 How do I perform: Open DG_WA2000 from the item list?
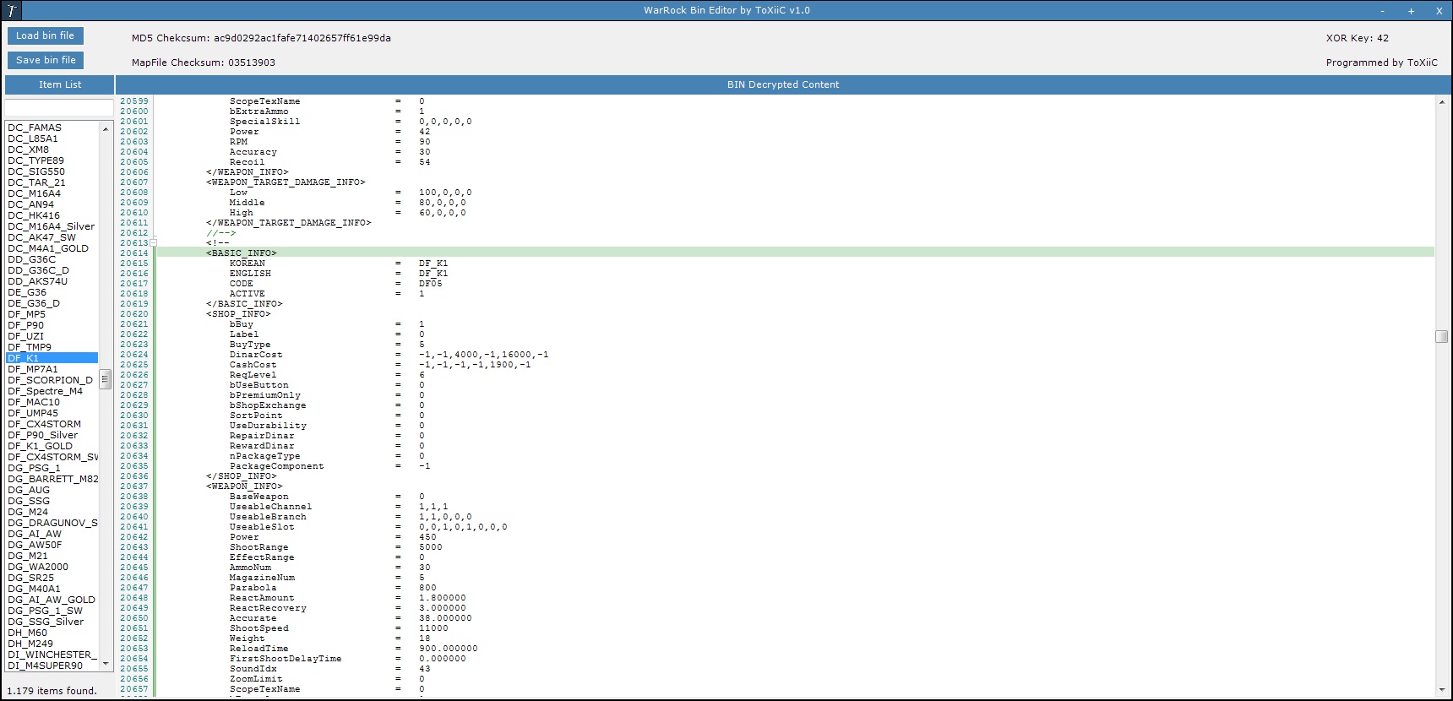(x=38, y=567)
